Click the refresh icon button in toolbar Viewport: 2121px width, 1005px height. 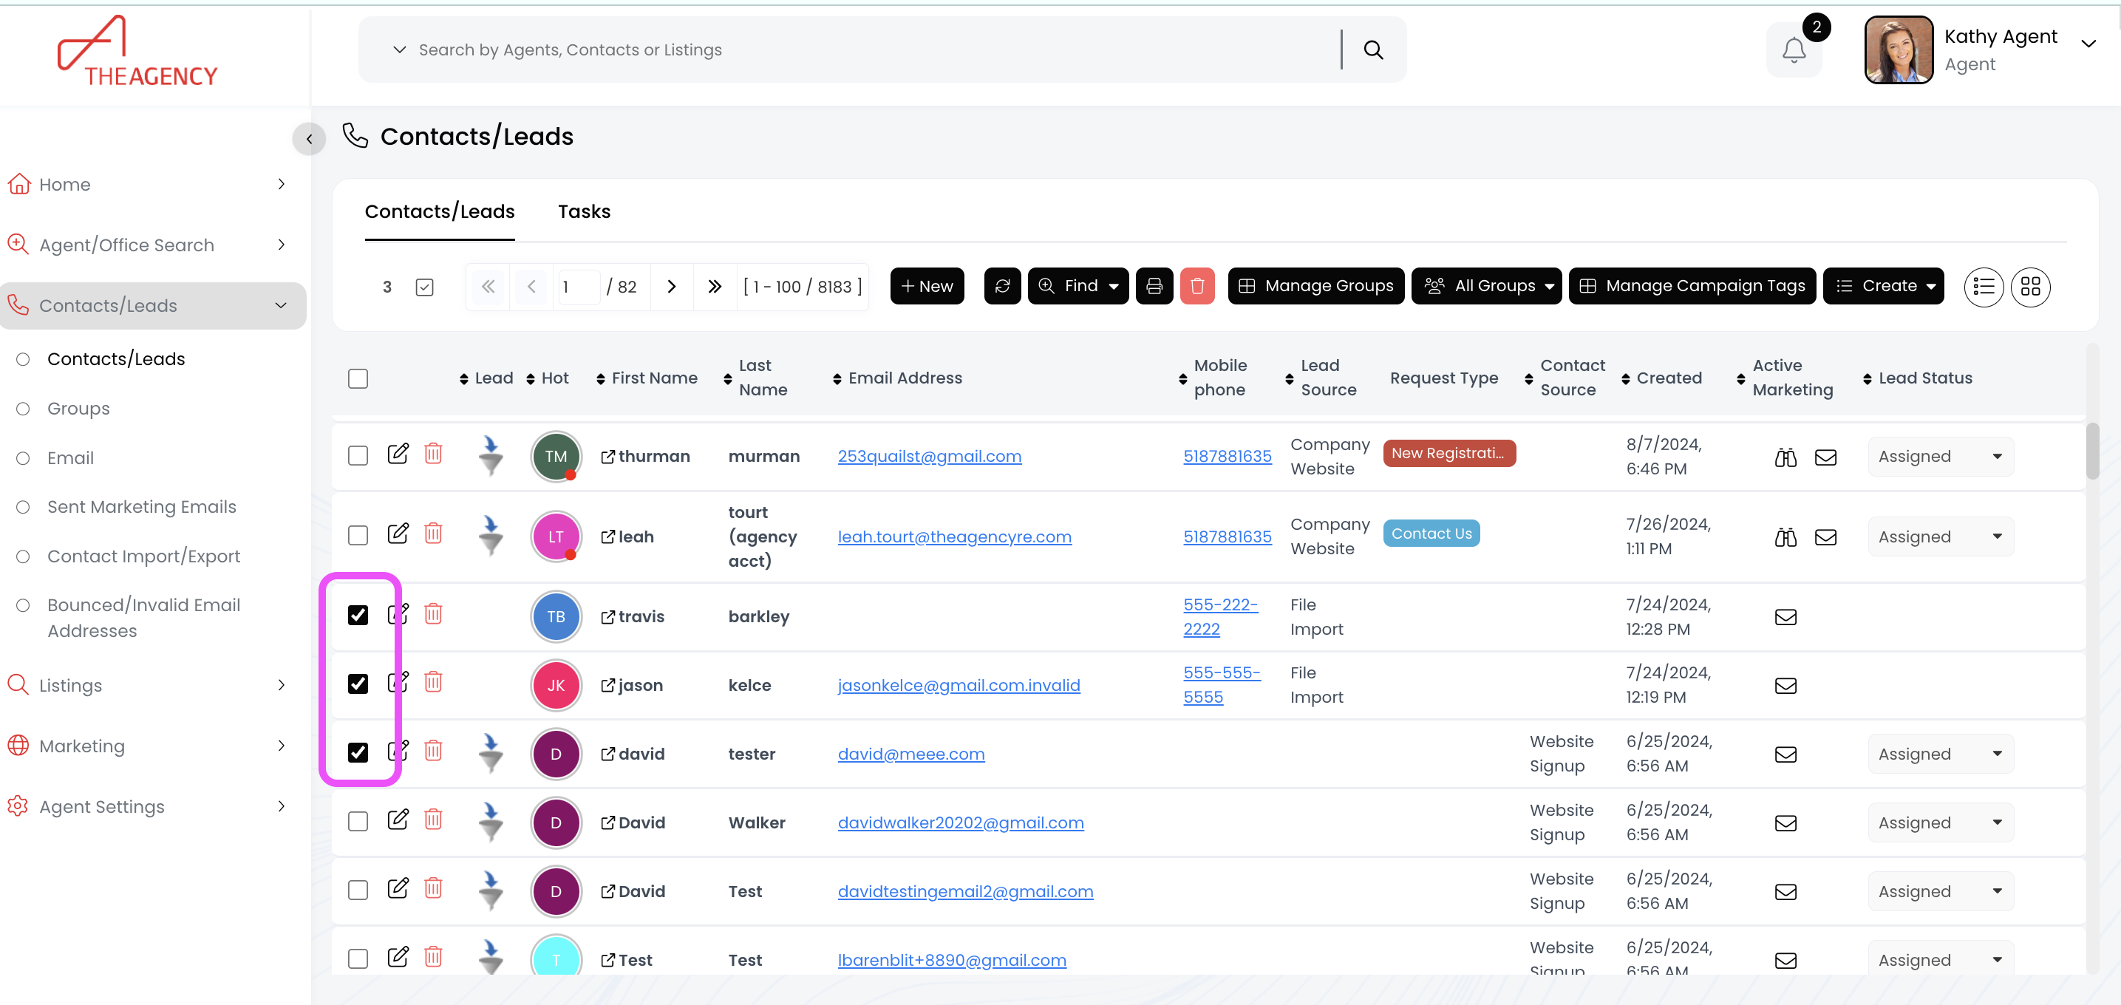(x=1002, y=287)
